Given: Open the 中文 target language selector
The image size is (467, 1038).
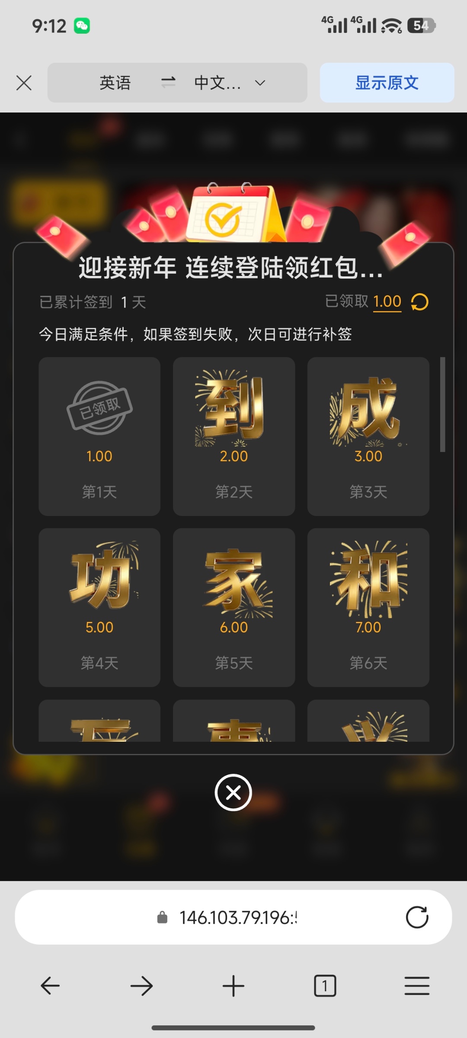Looking at the screenshot, I should tap(218, 83).
